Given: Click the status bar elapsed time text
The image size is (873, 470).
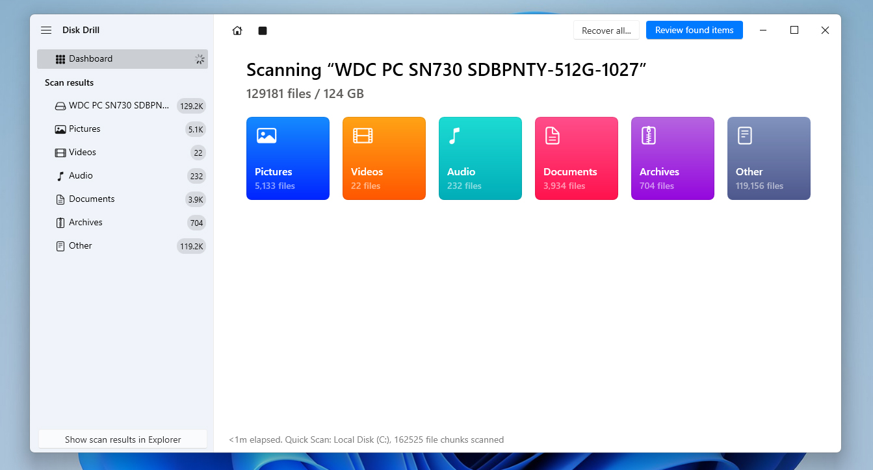Looking at the screenshot, I should pos(366,439).
